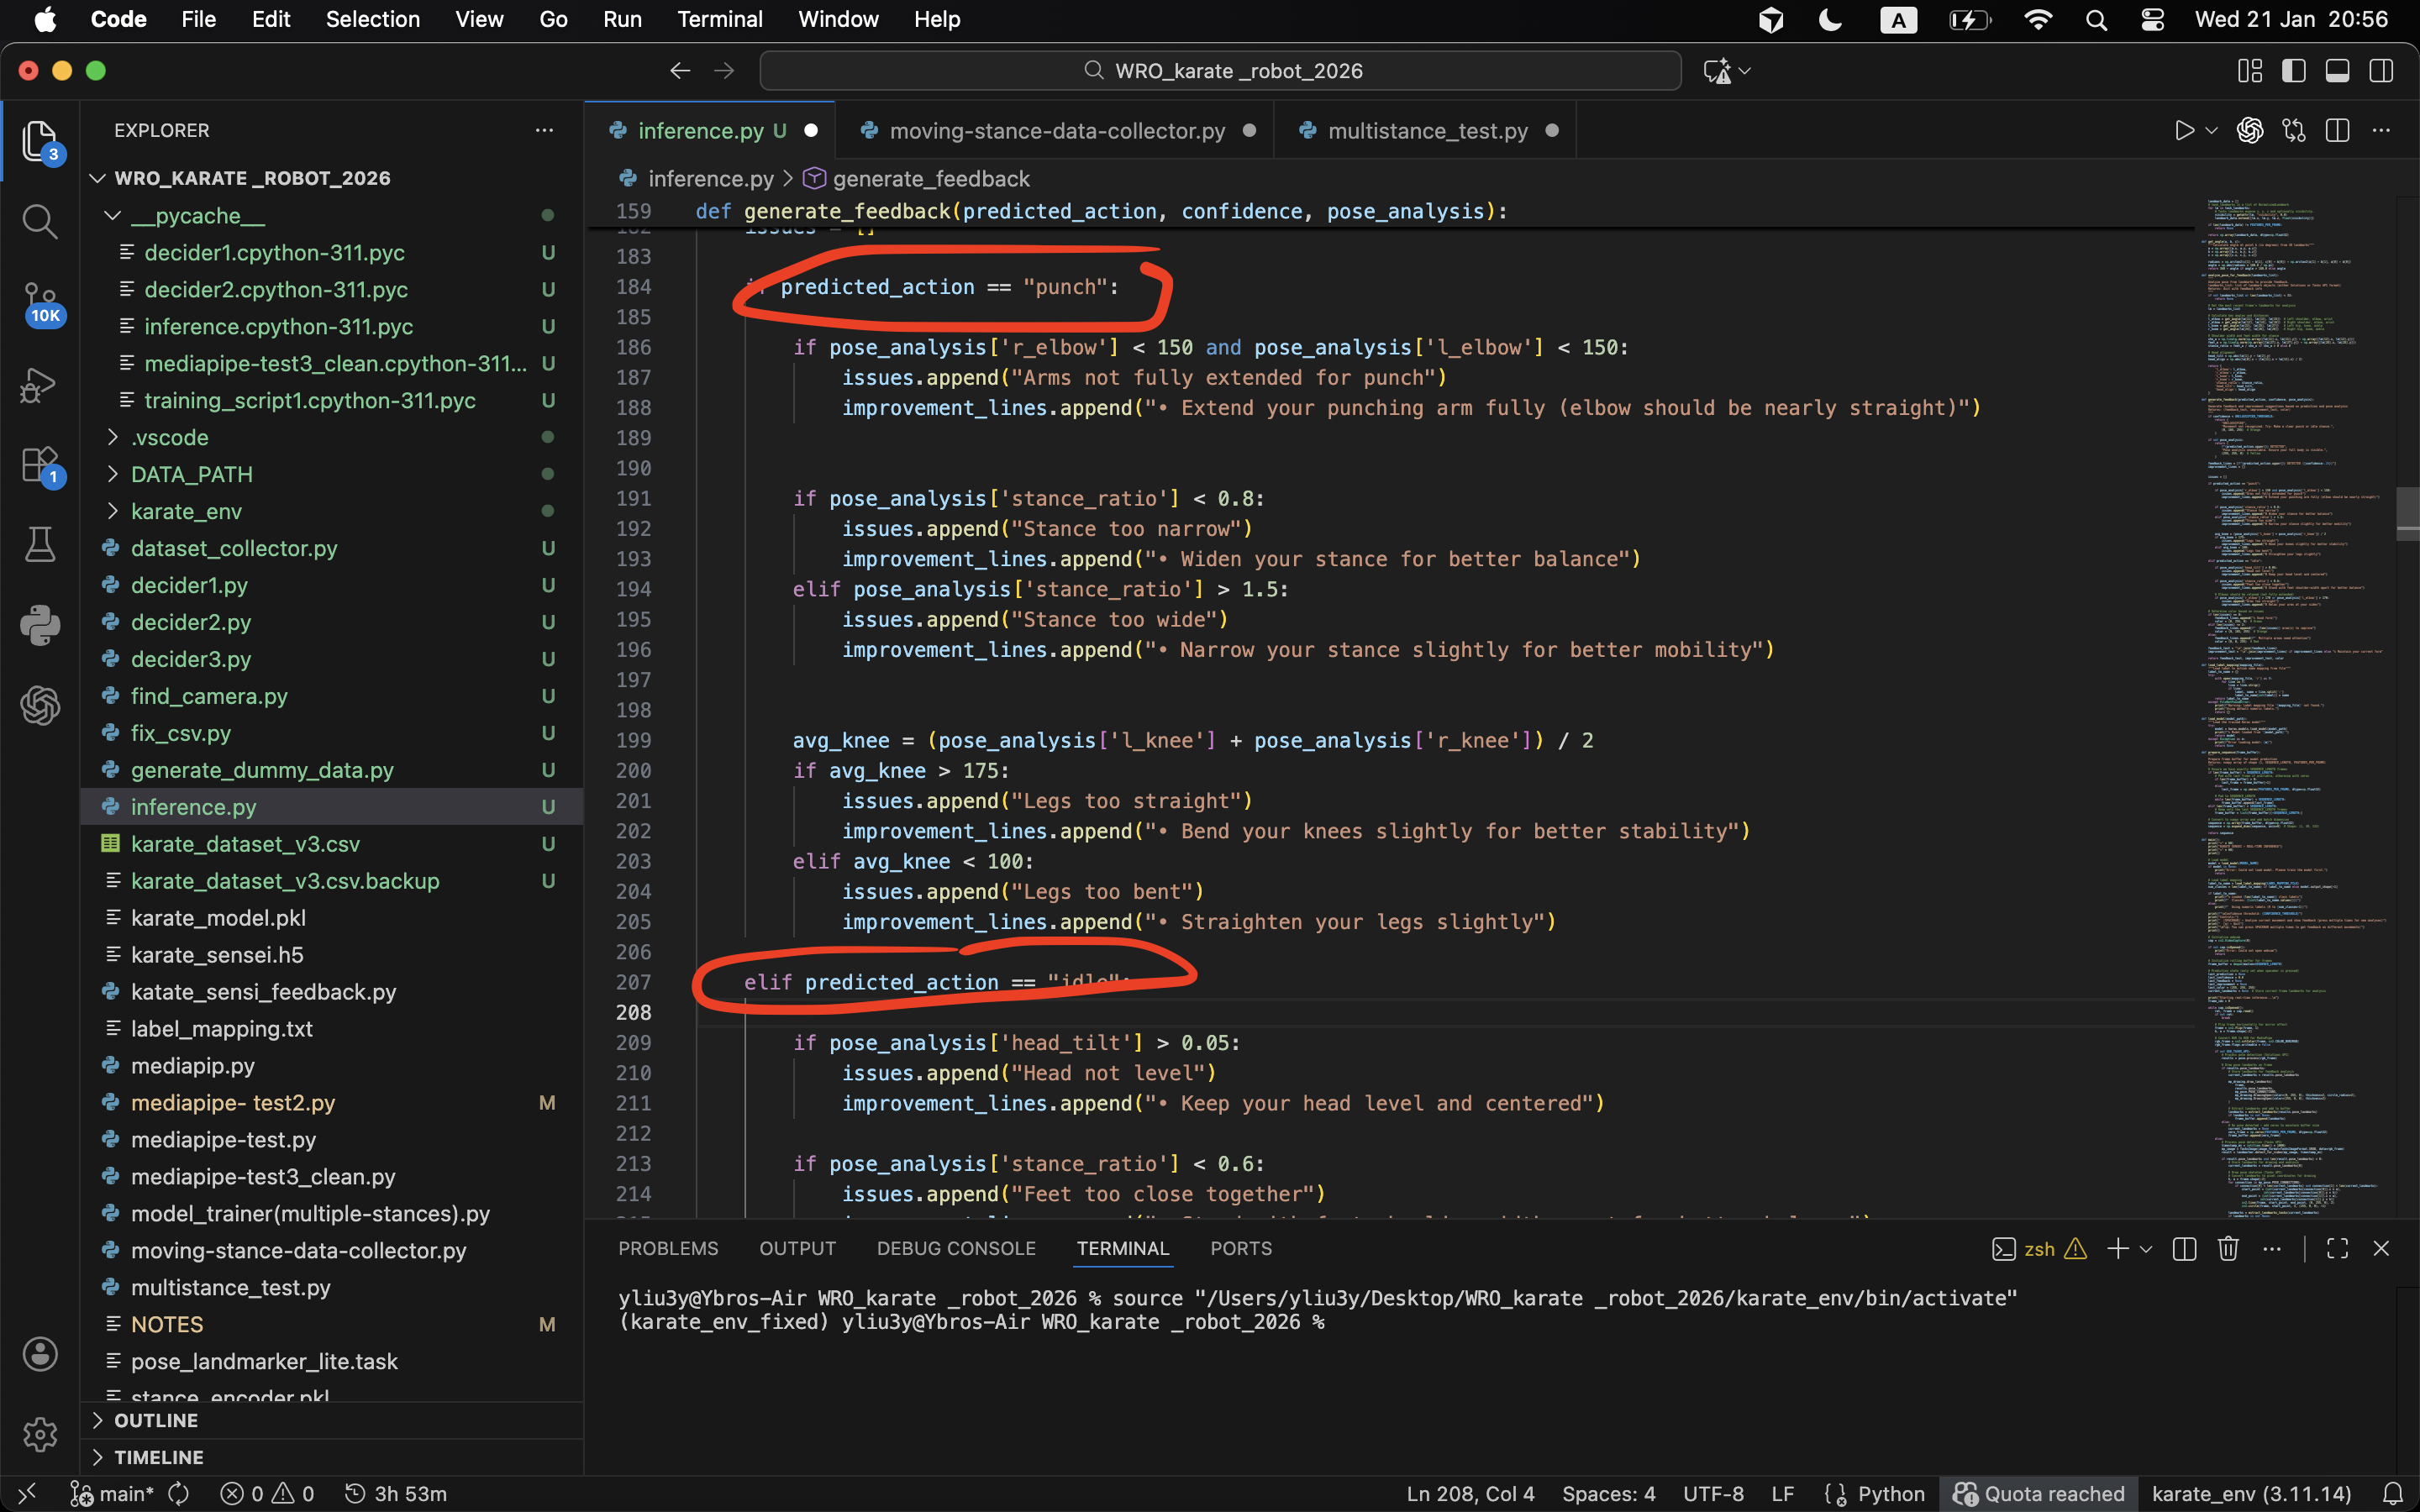The image size is (2420, 1512).
Task: Open the Search view in activity bar
Action: pos(40,221)
